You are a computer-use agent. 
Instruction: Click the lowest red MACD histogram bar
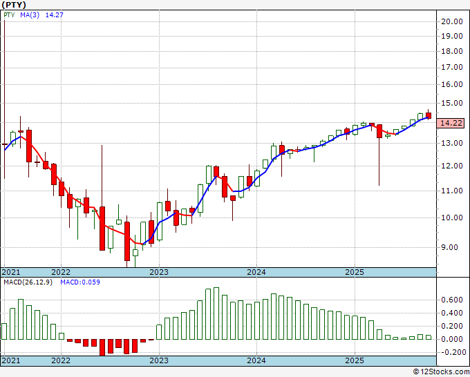coord(102,347)
